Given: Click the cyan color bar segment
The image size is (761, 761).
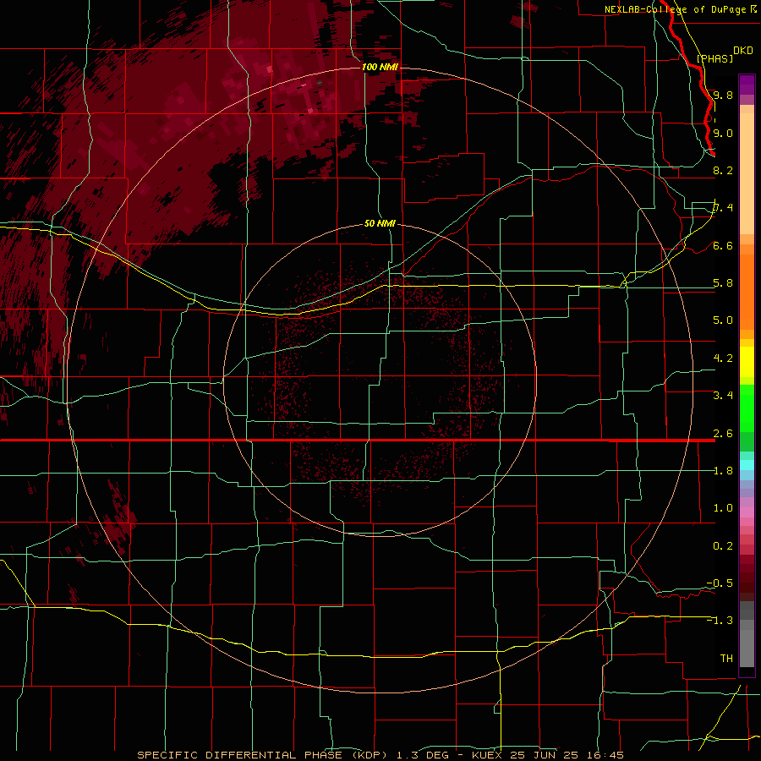Looking at the screenshot, I should [747, 465].
